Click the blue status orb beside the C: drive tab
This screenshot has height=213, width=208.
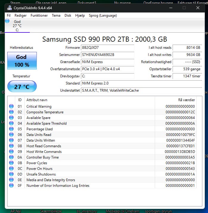(7, 21)
